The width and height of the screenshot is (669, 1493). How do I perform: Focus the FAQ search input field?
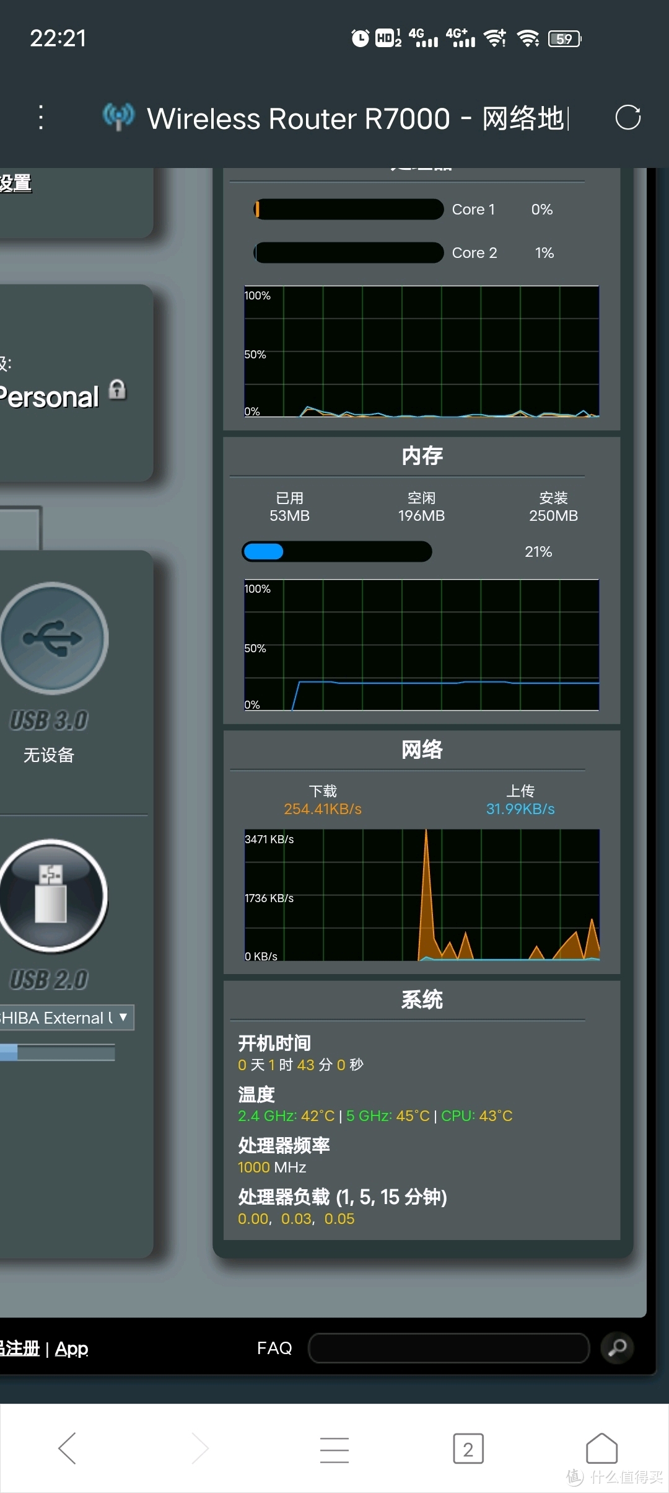click(448, 1348)
